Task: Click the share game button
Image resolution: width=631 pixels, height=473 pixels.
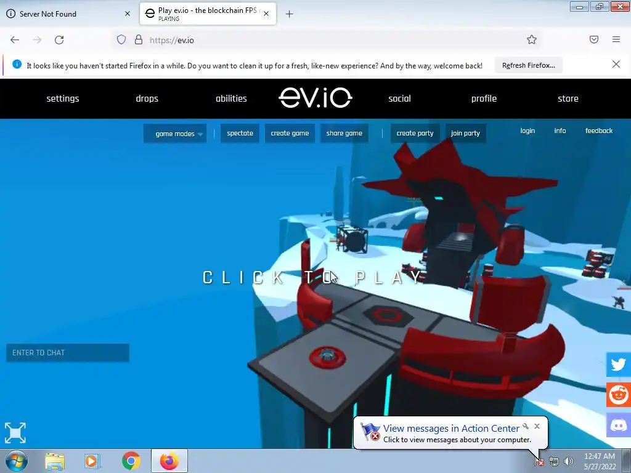Action: [344, 133]
